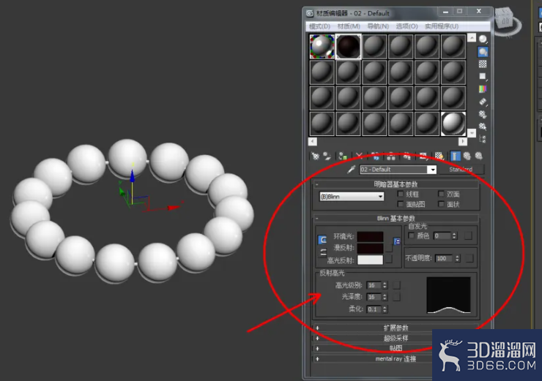Image resolution: width=542 pixels, height=381 pixels.
Task: Click the Sample UV Tiling icon
Action: pyautogui.click(x=483, y=76)
